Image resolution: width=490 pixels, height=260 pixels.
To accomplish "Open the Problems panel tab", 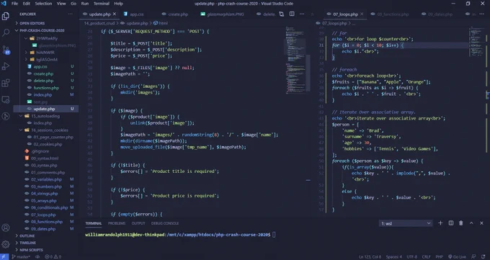I will point(117,223).
